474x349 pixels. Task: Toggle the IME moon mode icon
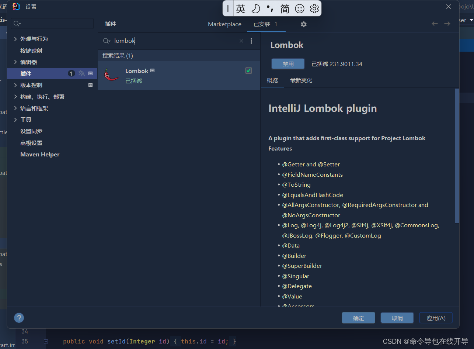click(256, 9)
